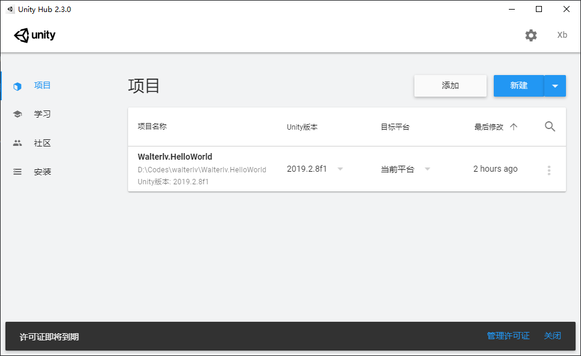This screenshot has width=581, height=356.
Task: Sort by 项目名称 column header
Action: click(x=152, y=127)
